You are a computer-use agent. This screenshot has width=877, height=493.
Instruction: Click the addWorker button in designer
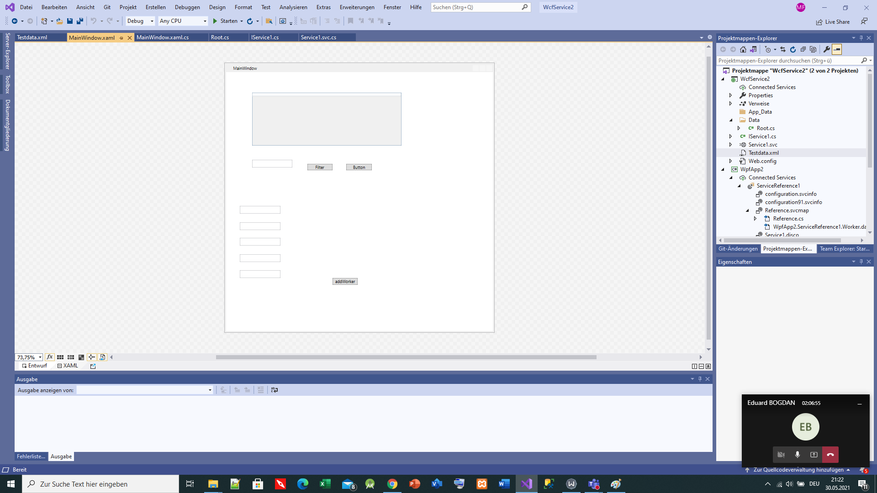point(345,282)
